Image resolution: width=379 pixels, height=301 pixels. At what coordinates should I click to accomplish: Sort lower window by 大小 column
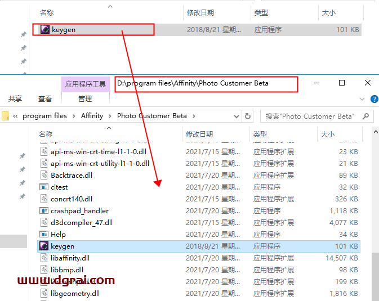[328, 134]
